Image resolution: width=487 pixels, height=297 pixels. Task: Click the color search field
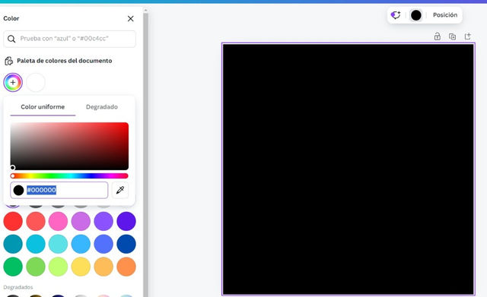click(69, 39)
